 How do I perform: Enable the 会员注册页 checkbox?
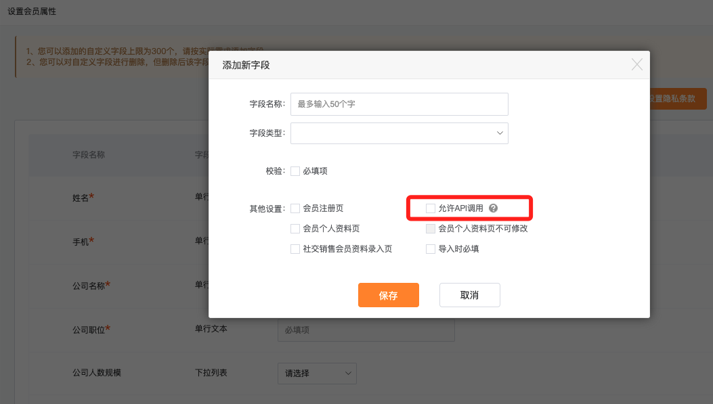[x=295, y=208]
